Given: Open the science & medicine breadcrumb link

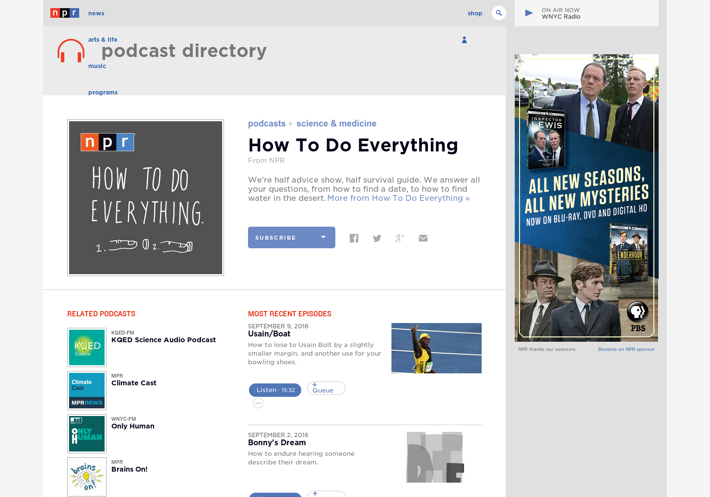Looking at the screenshot, I should (336, 123).
